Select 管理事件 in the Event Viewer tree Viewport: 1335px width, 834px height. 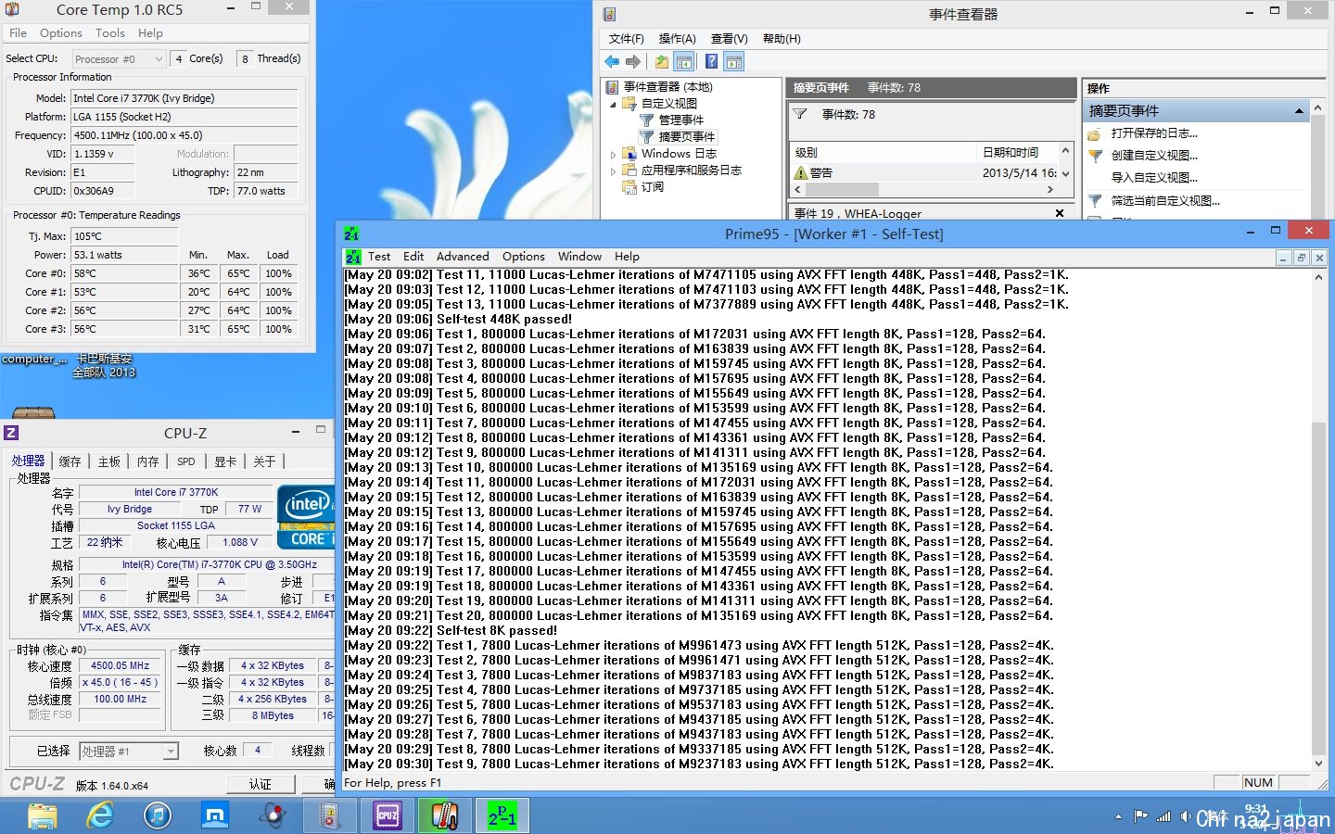click(x=680, y=120)
